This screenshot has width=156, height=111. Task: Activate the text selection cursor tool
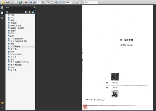tap(48, 2)
